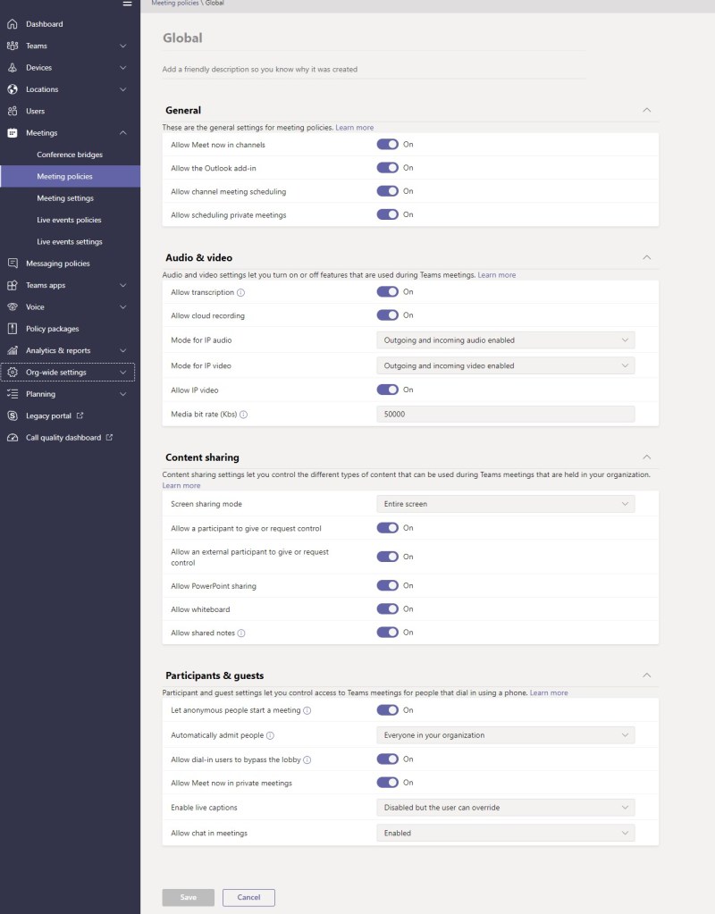The height and width of the screenshot is (914, 715).
Task: Click the Locations globe icon
Action: pos(13,89)
